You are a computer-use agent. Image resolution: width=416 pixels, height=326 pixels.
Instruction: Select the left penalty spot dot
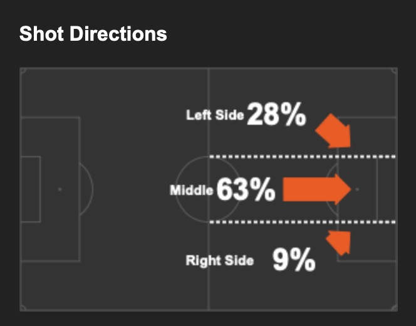click(60, 189)
